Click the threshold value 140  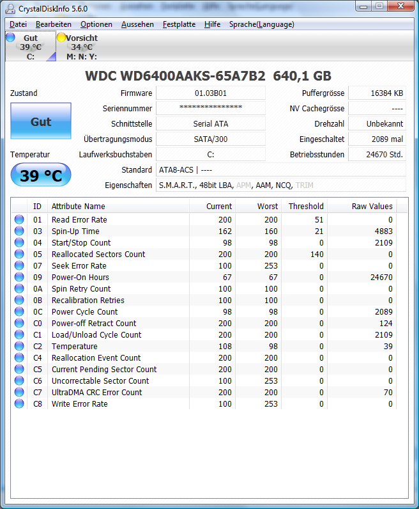pos(317,254)
